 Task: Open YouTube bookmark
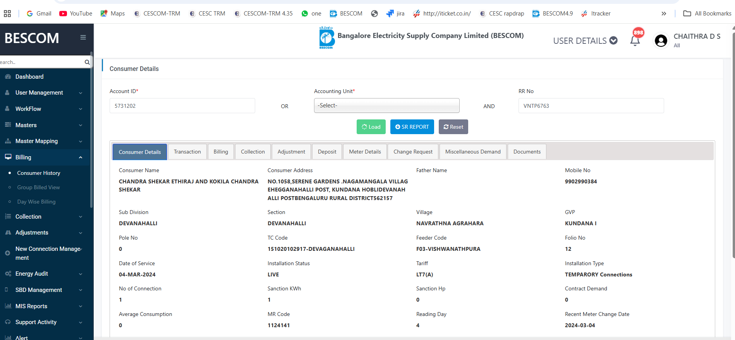[76, 14]
